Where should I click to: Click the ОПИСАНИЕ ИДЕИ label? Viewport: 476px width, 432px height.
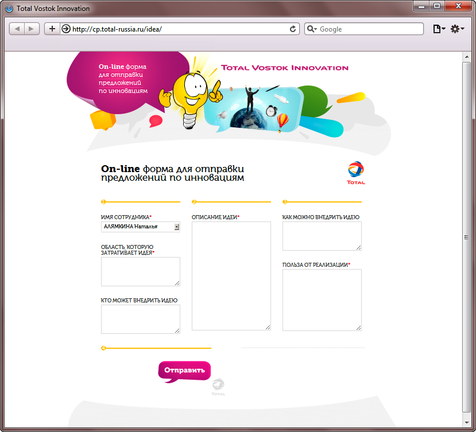[x=215, y=217]
